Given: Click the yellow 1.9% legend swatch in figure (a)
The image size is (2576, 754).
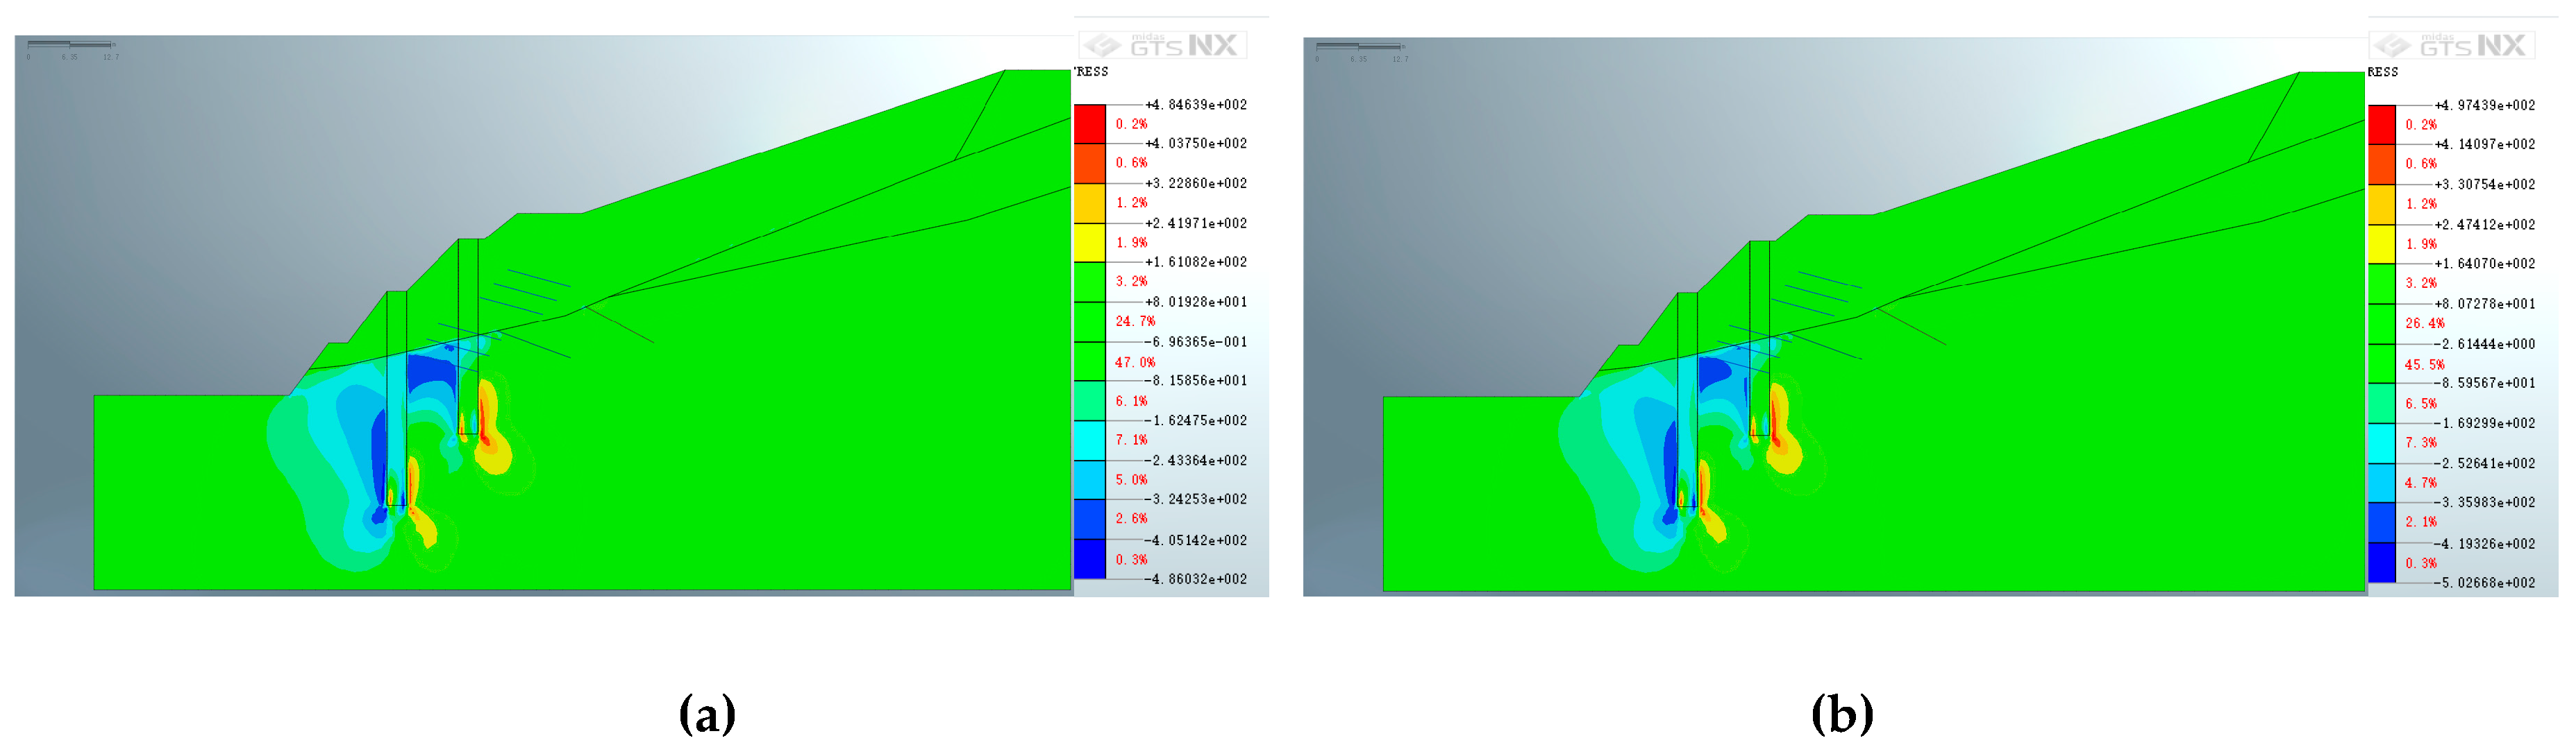Looking at the screenshot, I should [x=1089, y=243].
